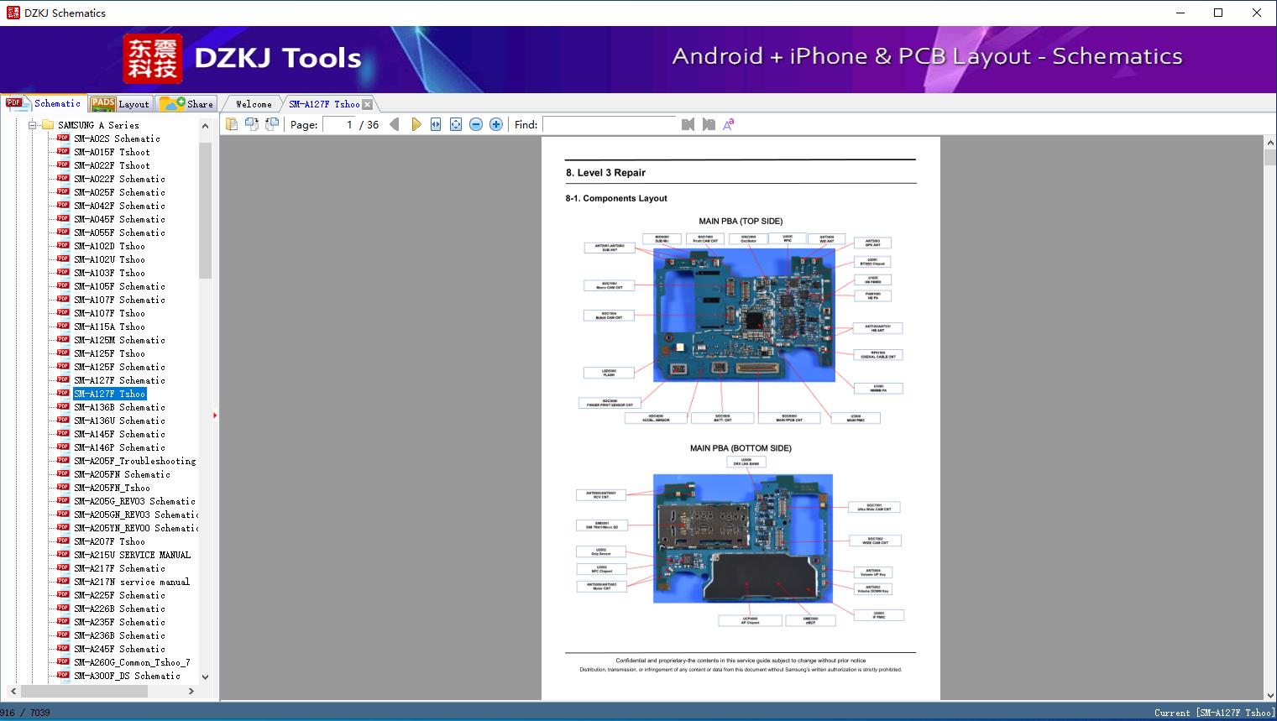Open SM-A102D Tshoo from the list

click(x=109, y=246)
